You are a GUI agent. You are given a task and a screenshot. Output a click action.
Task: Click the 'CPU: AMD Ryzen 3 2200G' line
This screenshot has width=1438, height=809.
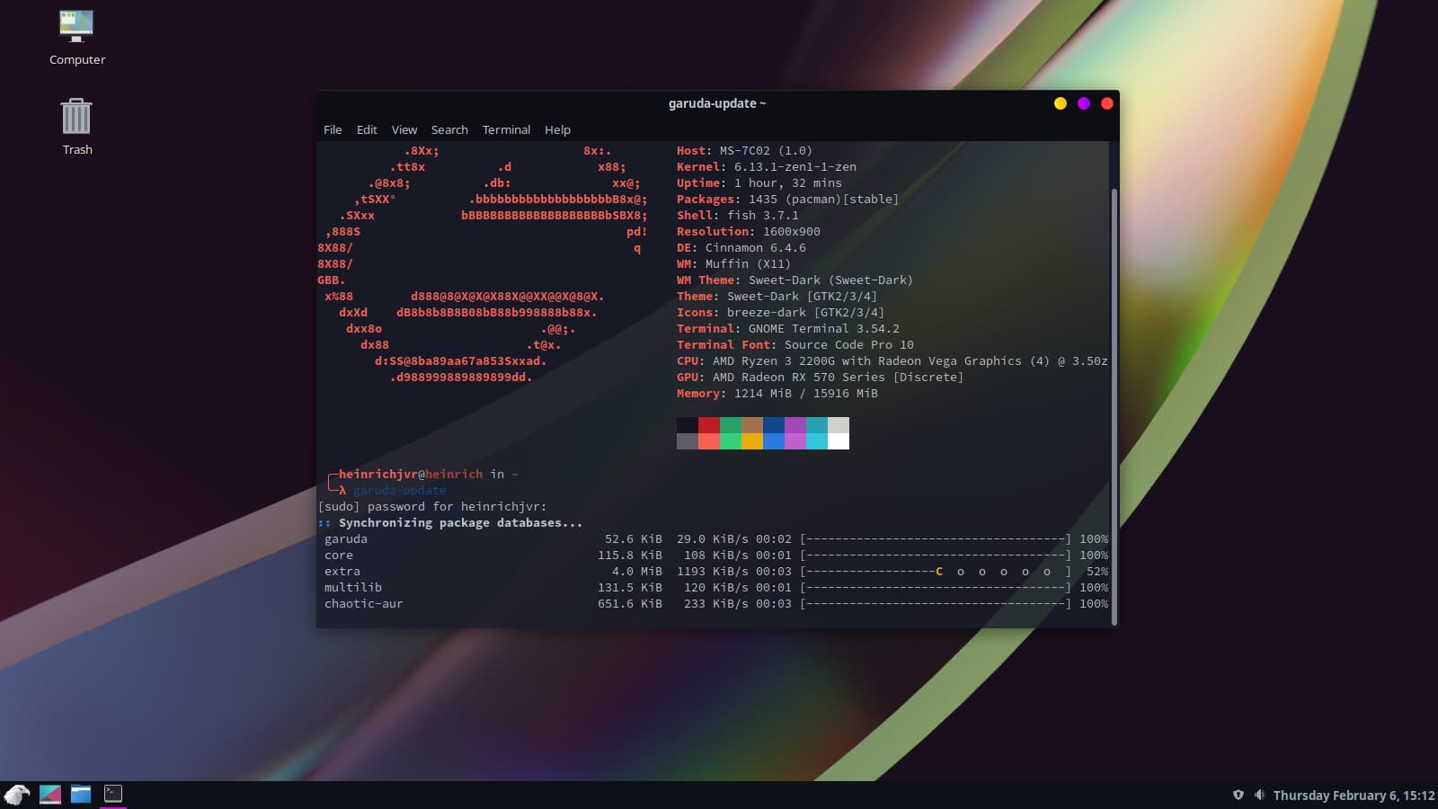pos(892,361)
